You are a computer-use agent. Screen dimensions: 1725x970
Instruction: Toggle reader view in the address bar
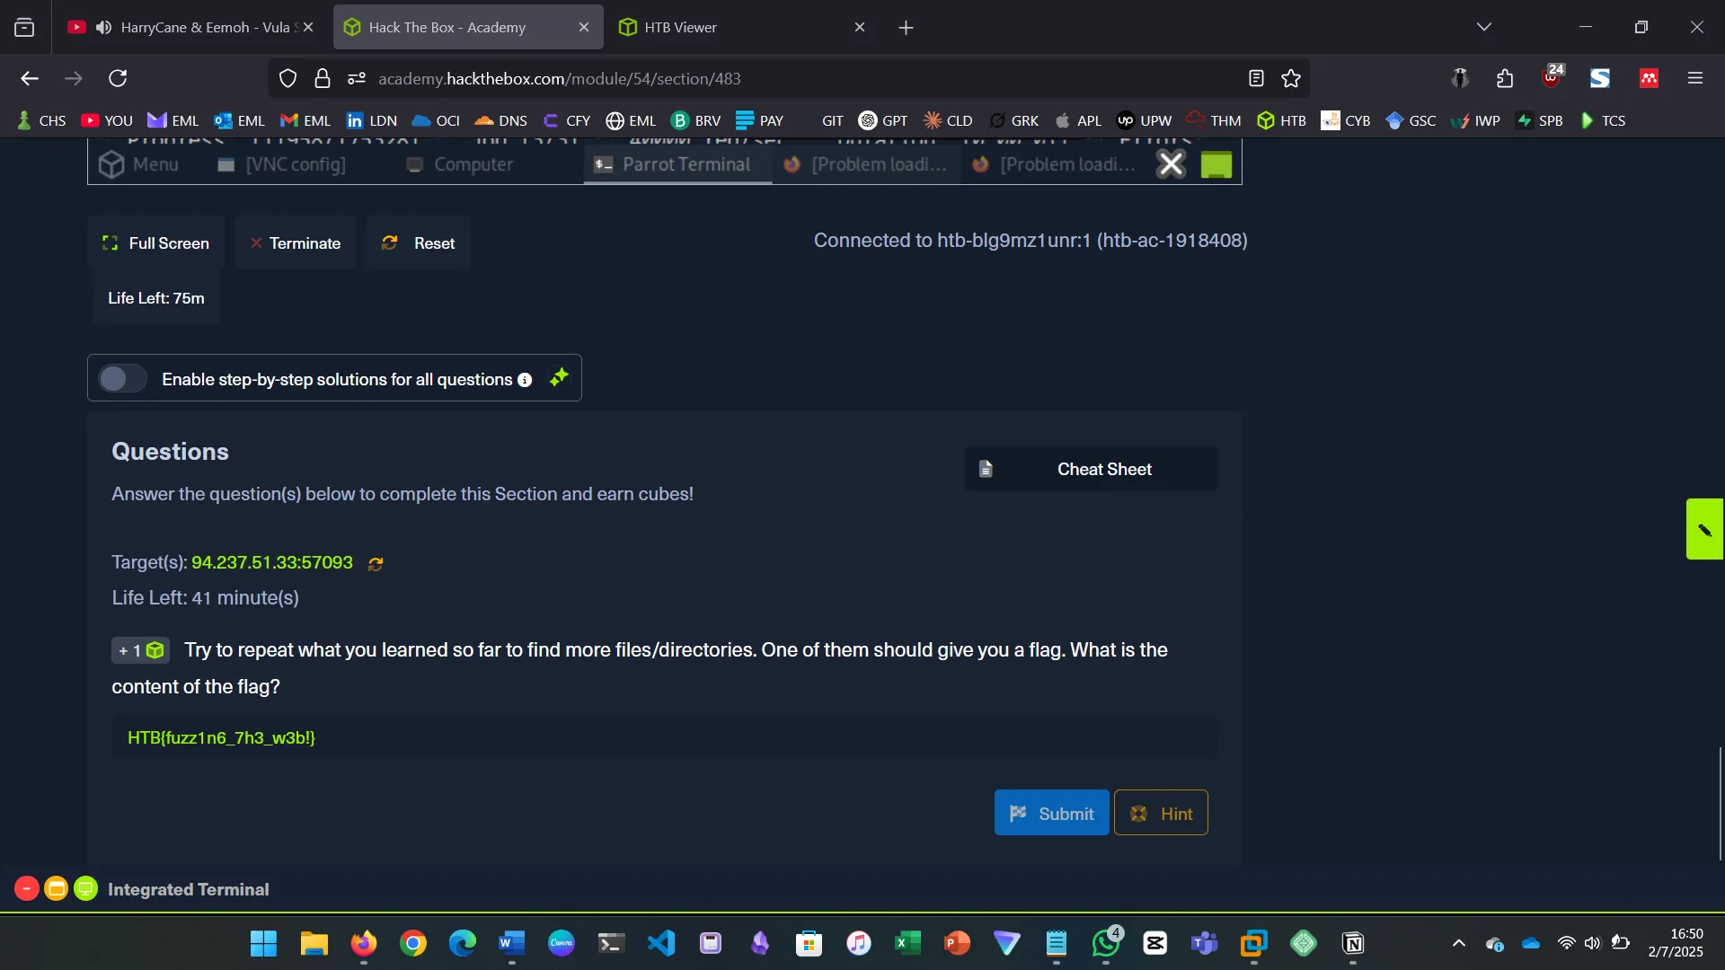pos(1255,78)
